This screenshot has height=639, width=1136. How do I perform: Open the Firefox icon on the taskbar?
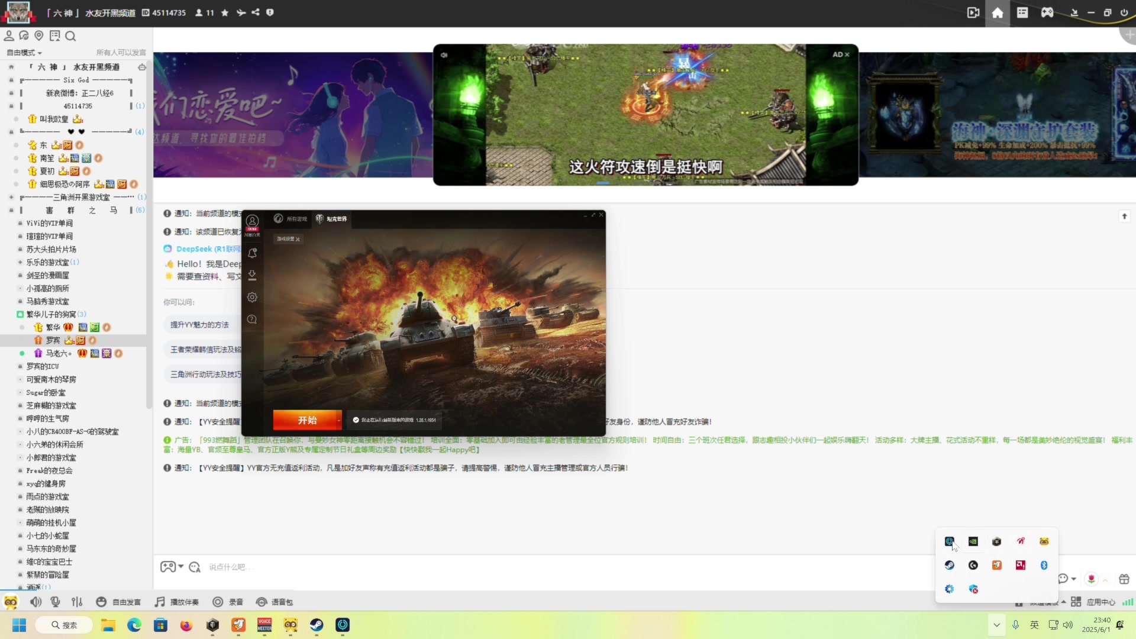click(x=186, y=625)
